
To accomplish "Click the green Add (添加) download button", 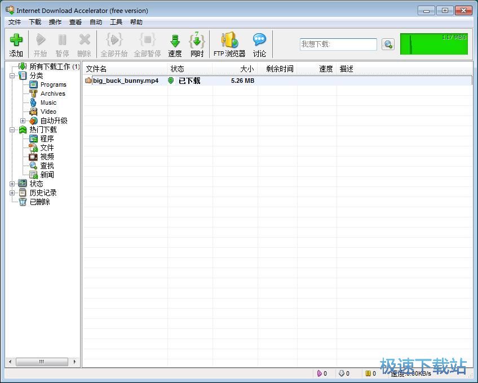I will click(x=16, y=44).
